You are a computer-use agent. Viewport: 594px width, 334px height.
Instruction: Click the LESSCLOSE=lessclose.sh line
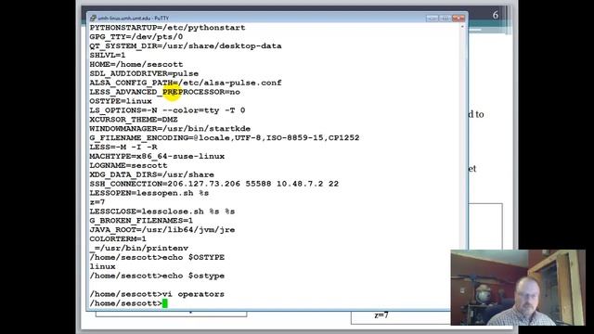(x=162, y=212)
